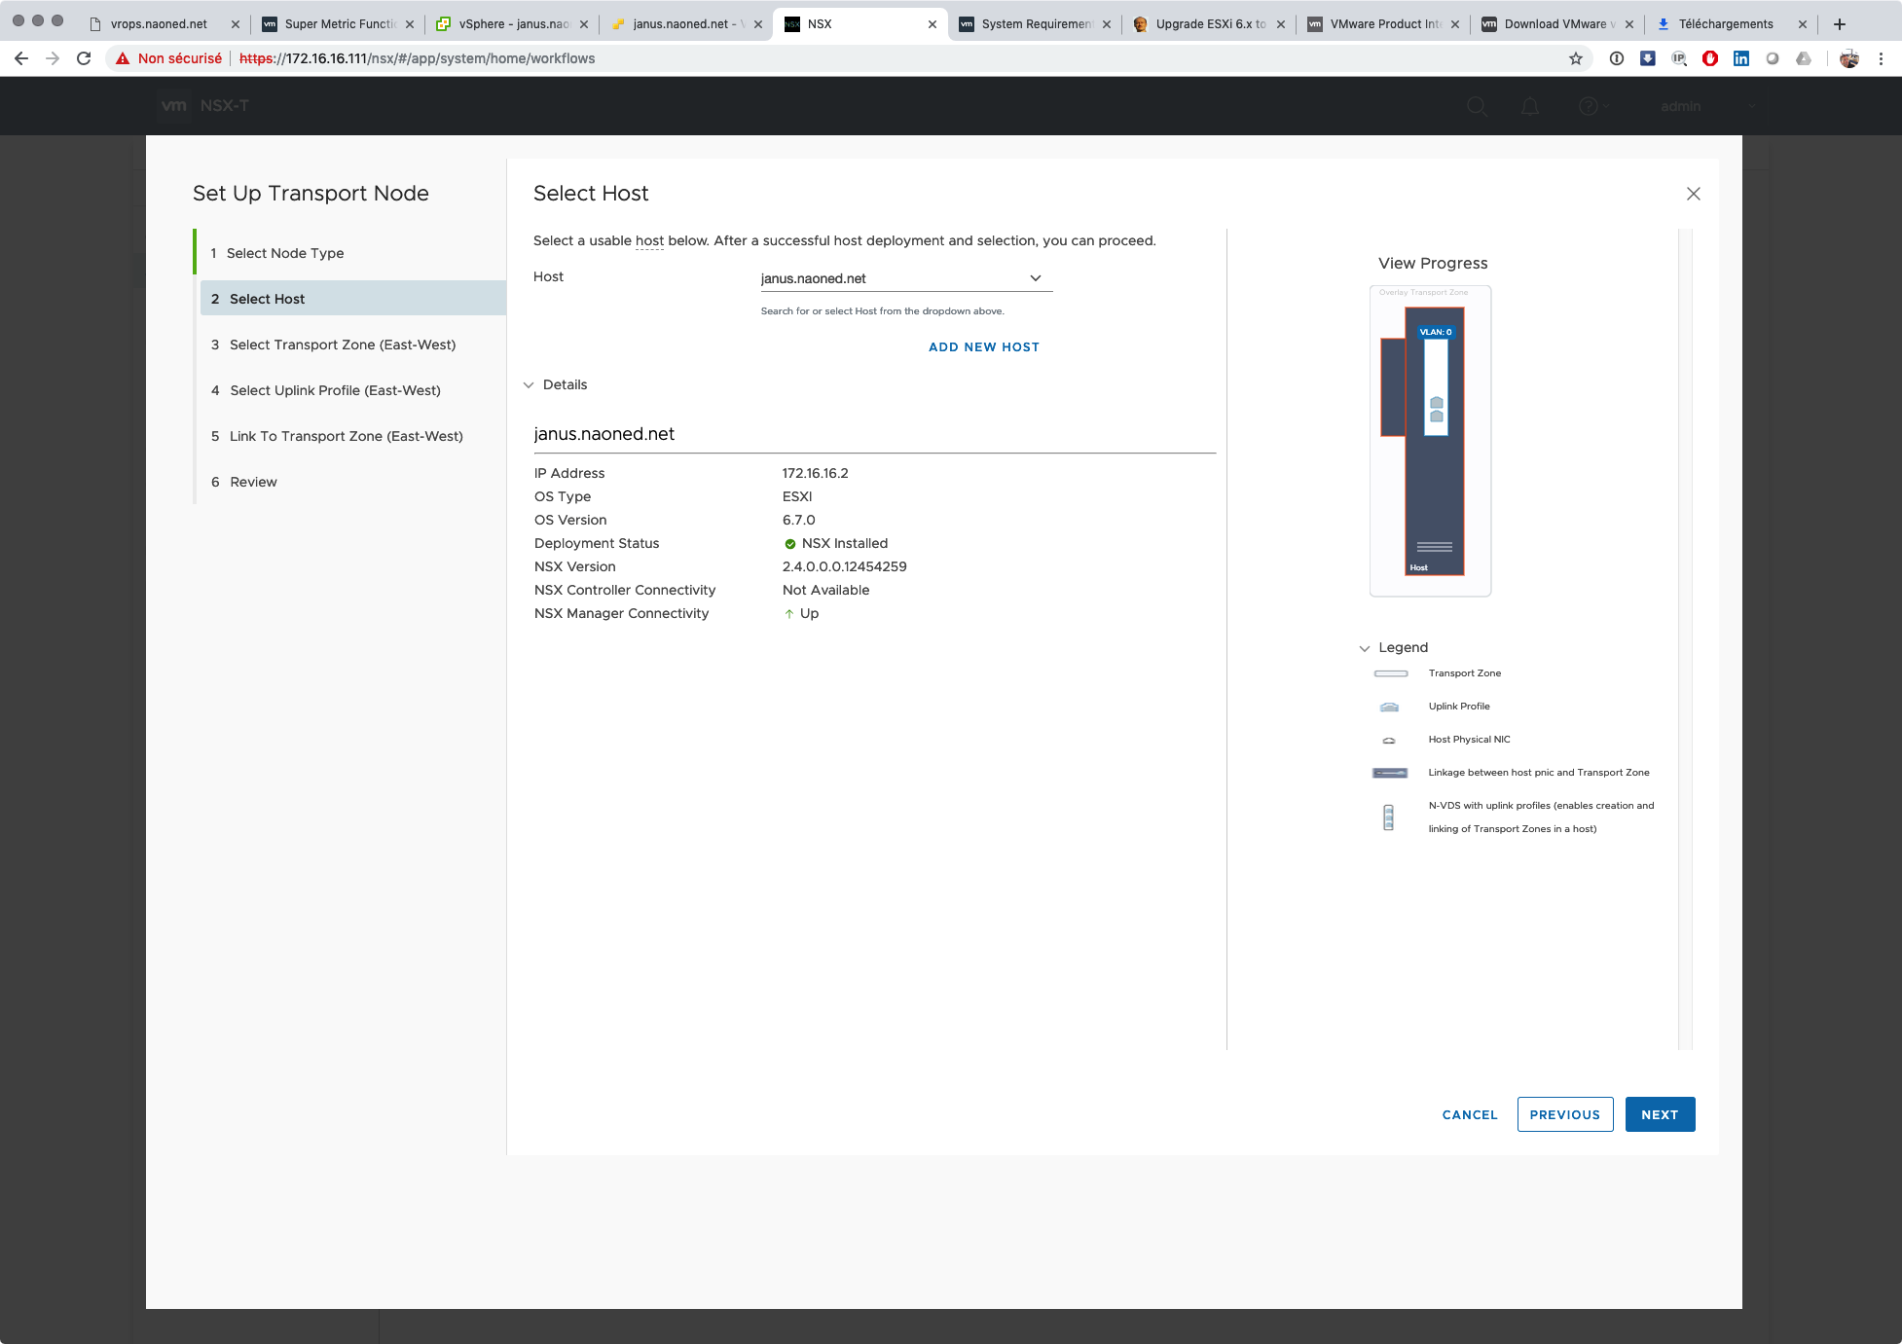The width and height of the screenshot is (1902, 1344).
Task: Open a new browser tab
Action: click(1839, 24)
